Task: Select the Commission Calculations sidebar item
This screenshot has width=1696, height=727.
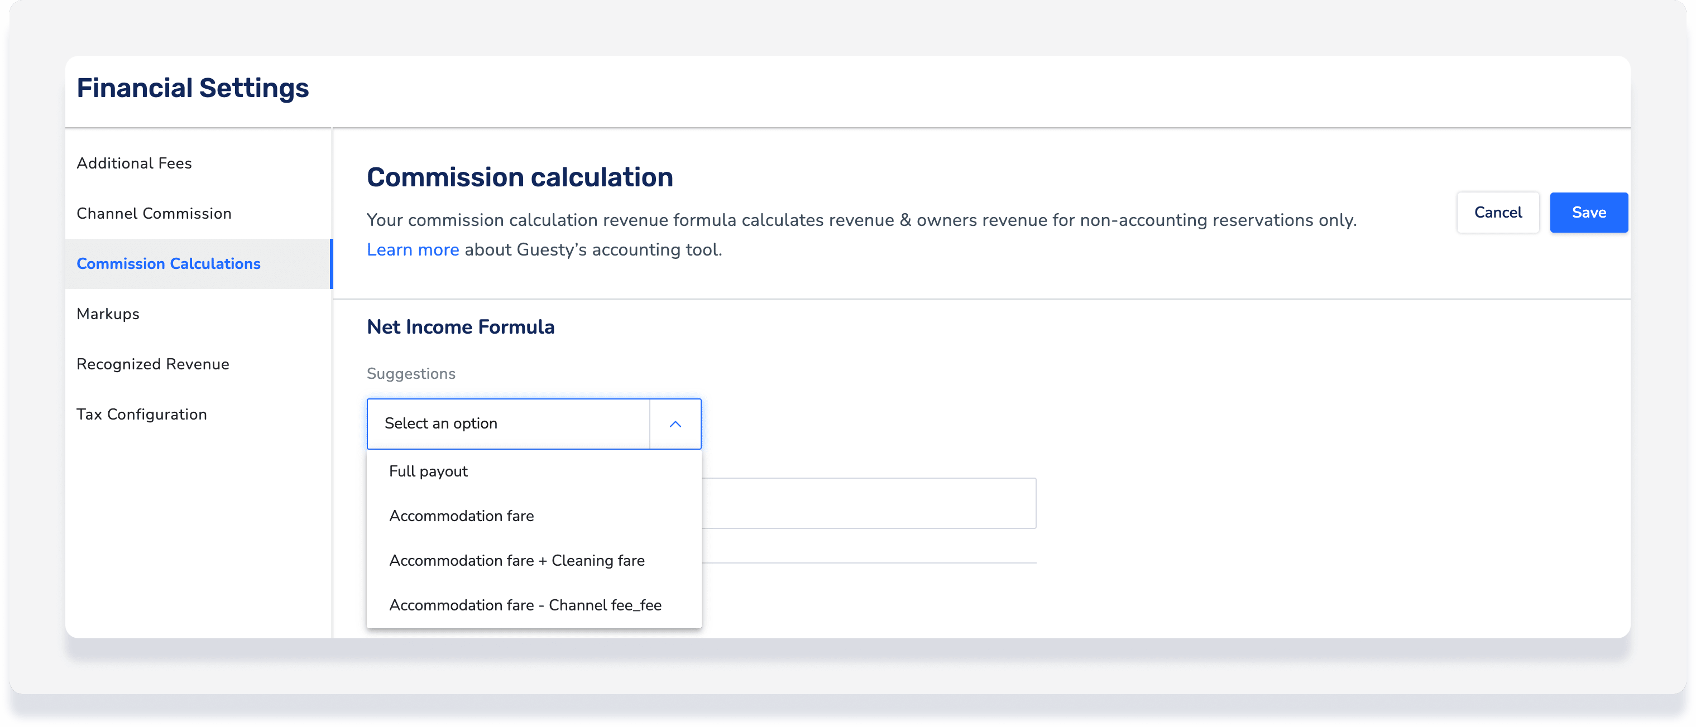Action: click(x=169, y=264)
